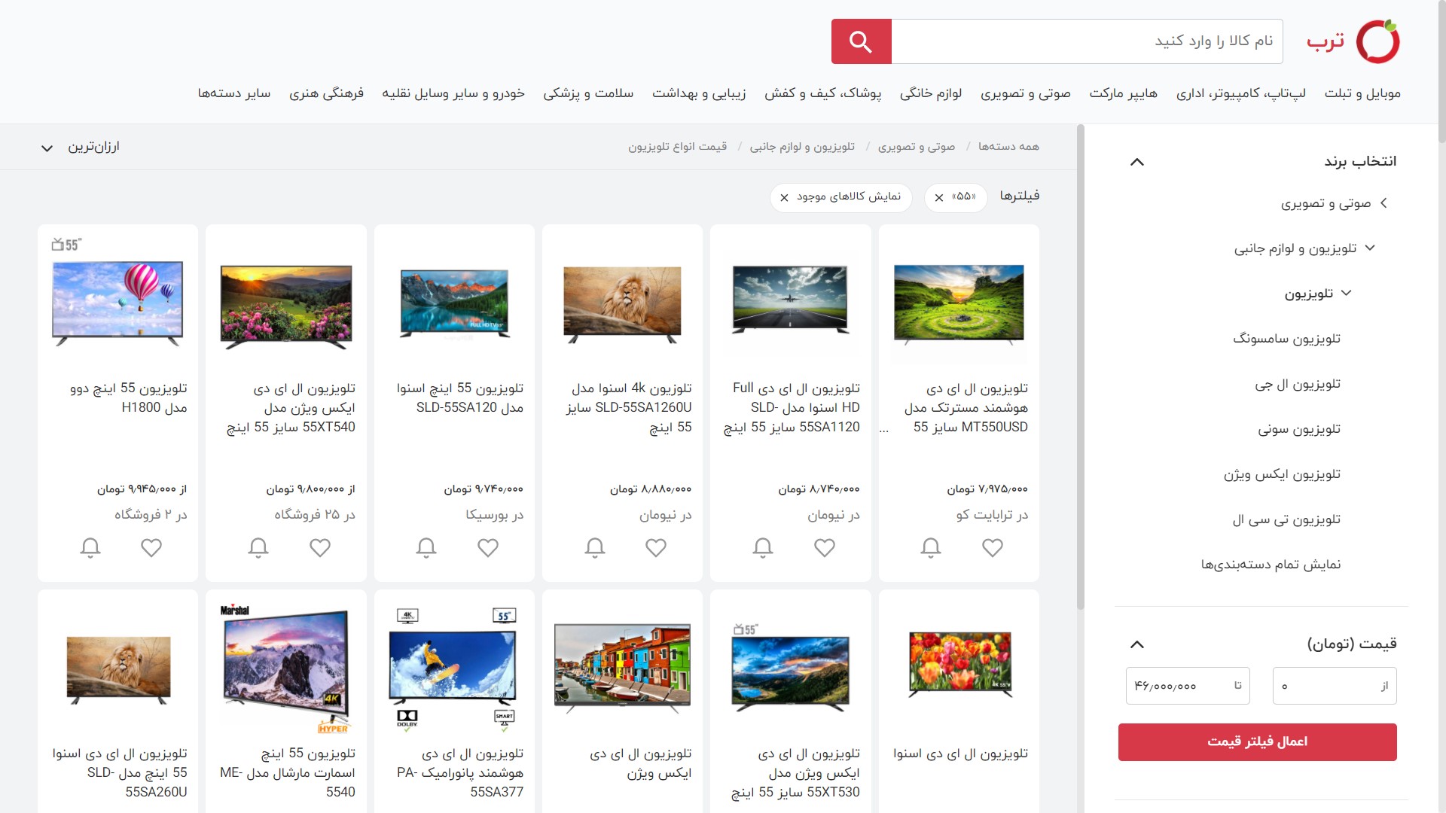Click bell icon on Snowa SLD-55SA120 card
Viewport: 1446px width, 813px height.
pyautogui.click(x=426, y=548)
